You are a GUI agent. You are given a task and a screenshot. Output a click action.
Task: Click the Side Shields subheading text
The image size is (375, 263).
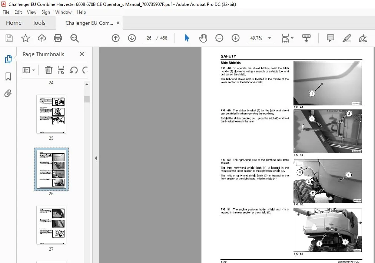point(230,63)
